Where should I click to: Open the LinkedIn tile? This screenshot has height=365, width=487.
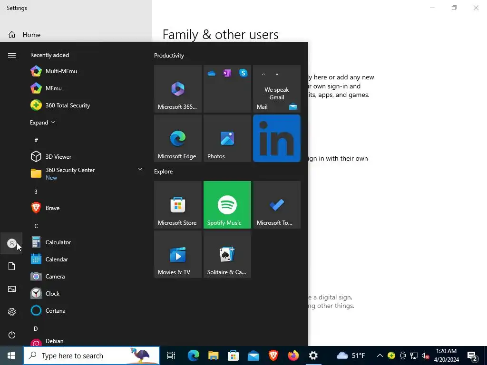point(277,138)
